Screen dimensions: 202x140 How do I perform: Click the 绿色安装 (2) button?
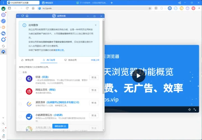[60, 126]
